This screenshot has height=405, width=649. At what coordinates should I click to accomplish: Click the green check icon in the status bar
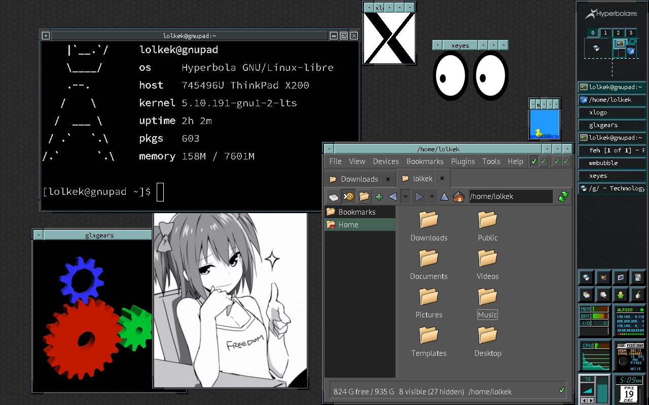562,390
